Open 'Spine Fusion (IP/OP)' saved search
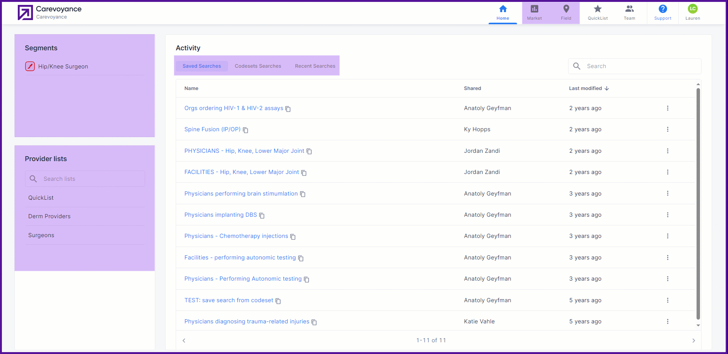Image resolution: width=728 pixels, height=354 pixels. 212,129
